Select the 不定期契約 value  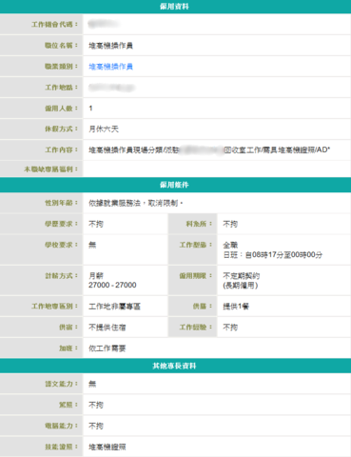coord(242,275)
